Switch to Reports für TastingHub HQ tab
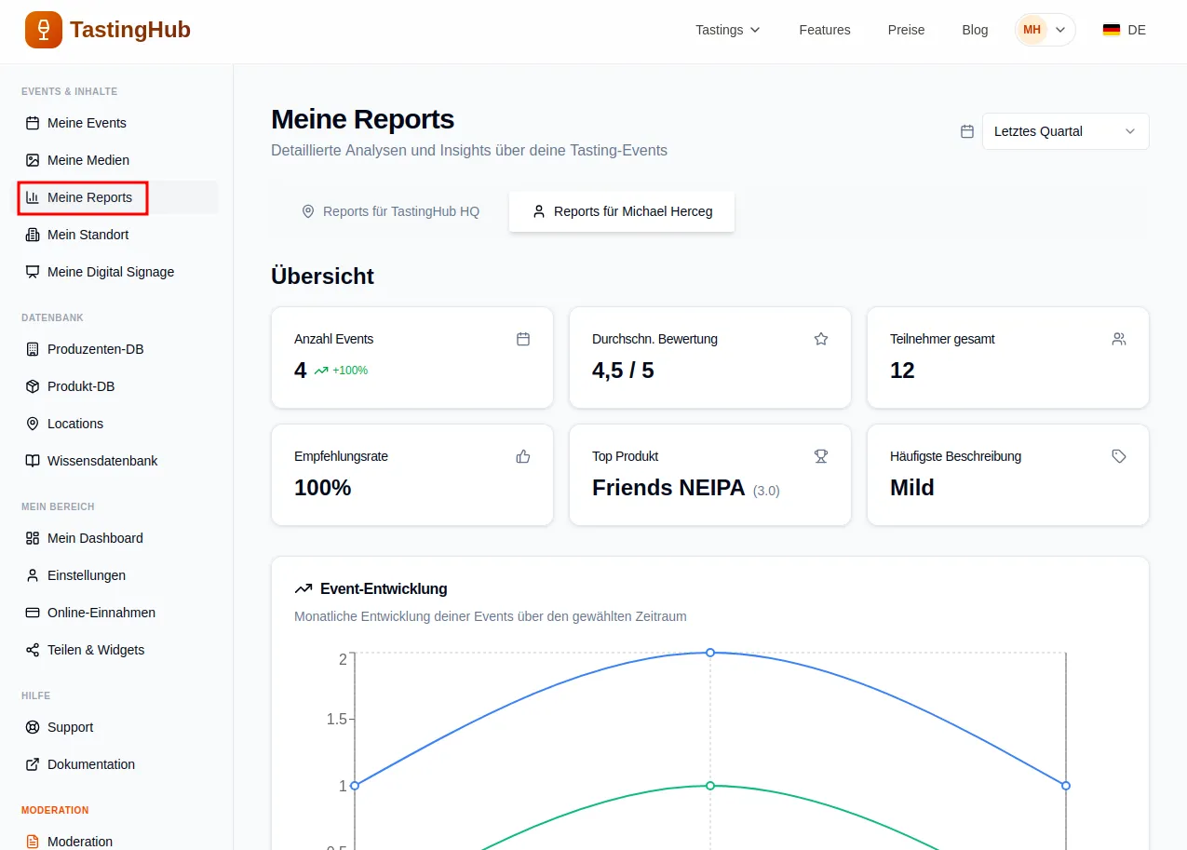Viewport: 1187px width, 850px height. tap(391, 211)
